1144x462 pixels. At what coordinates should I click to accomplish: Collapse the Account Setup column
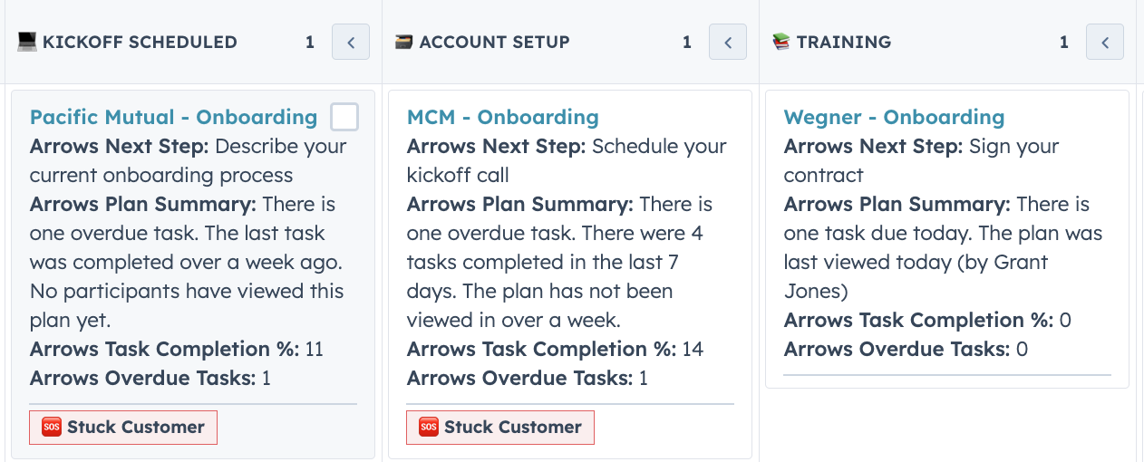coord(728,42)
